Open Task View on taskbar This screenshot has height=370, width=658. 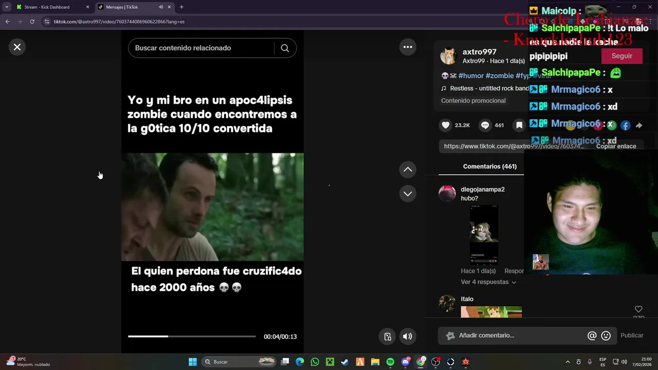point(285,362)
